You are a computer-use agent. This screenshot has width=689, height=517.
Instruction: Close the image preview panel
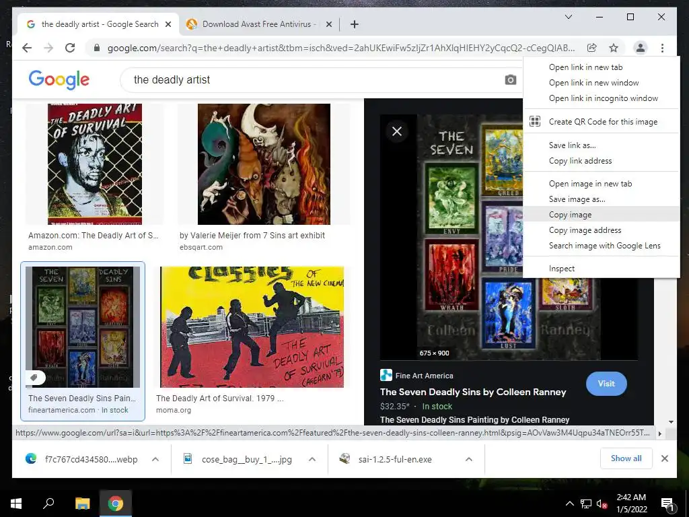tap(397, 131)
